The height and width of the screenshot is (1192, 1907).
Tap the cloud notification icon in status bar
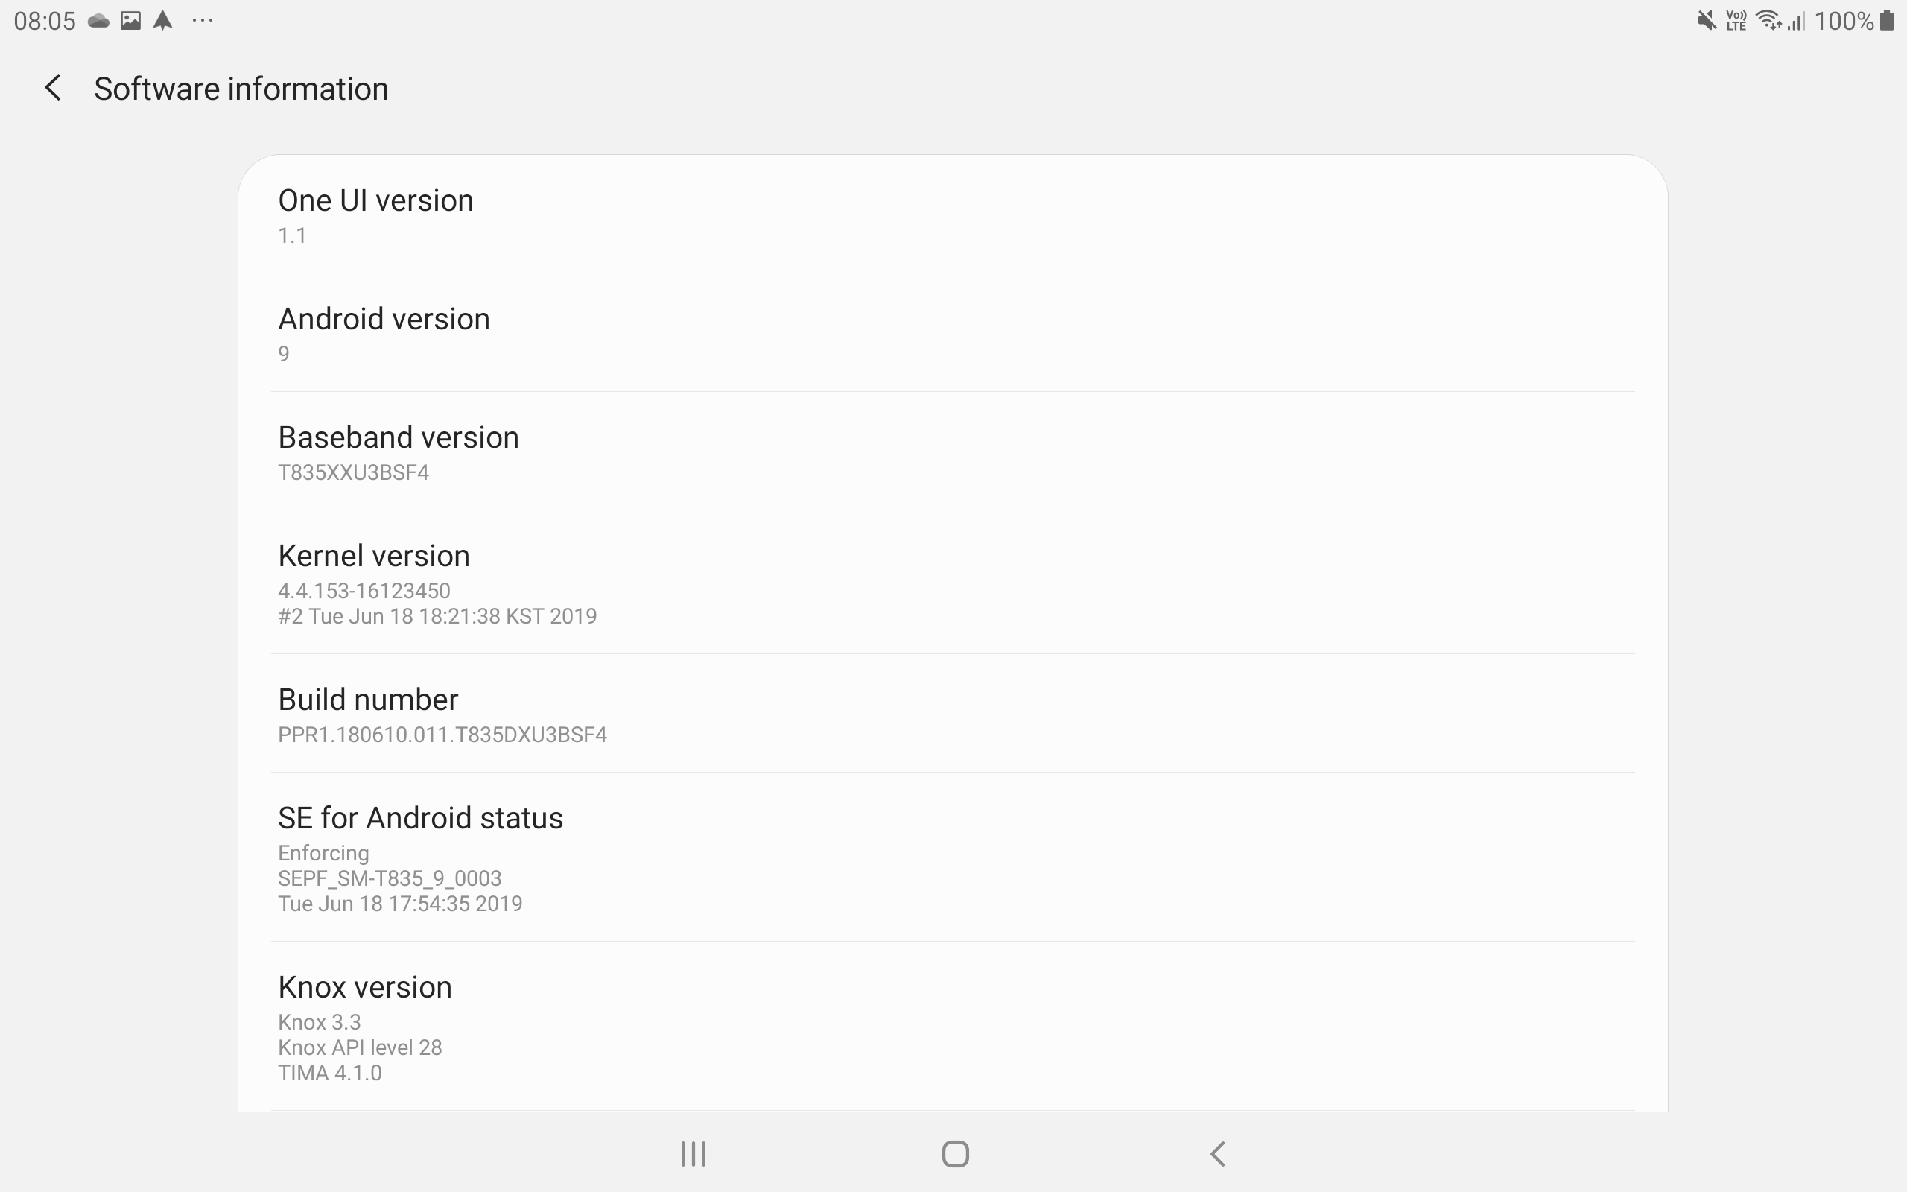pyautogui.click(x=98, y=21)
